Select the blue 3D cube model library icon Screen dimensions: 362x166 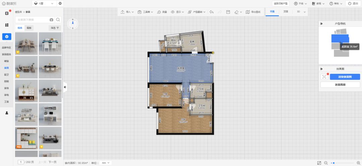coord(7,36)
